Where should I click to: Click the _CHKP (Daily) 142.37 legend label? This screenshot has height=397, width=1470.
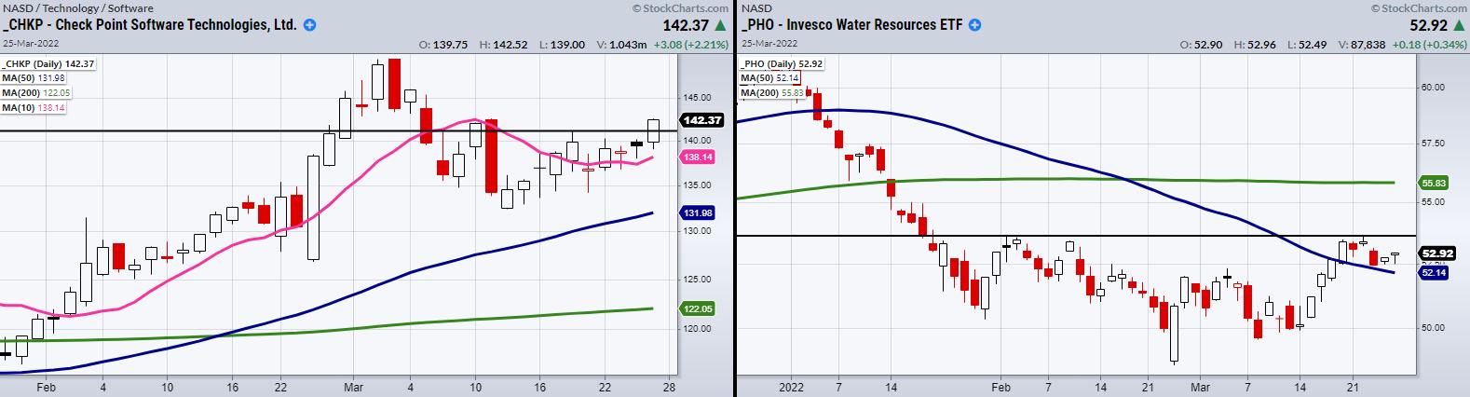[x=48, y=63]
